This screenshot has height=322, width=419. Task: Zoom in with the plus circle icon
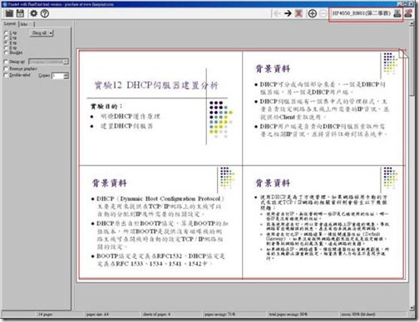[x=313, y=13]
